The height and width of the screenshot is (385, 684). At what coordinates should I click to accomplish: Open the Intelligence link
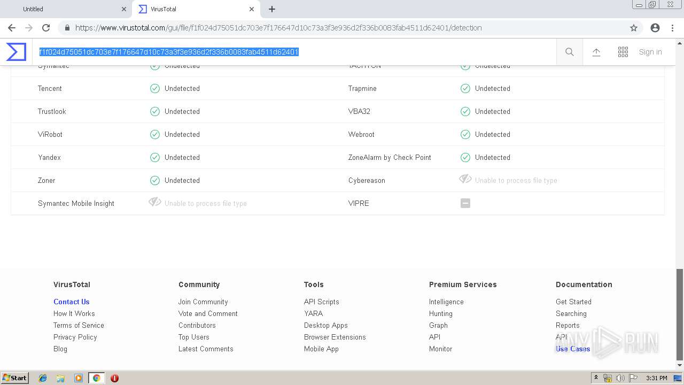pyautogui.click(x=446, y=302)
